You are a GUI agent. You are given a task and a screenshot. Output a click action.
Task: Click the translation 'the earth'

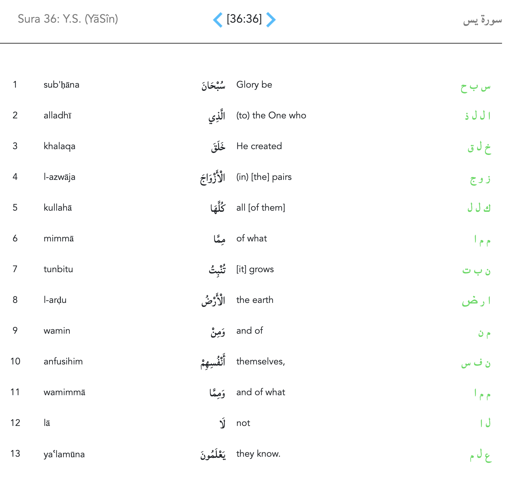point(255,300)
